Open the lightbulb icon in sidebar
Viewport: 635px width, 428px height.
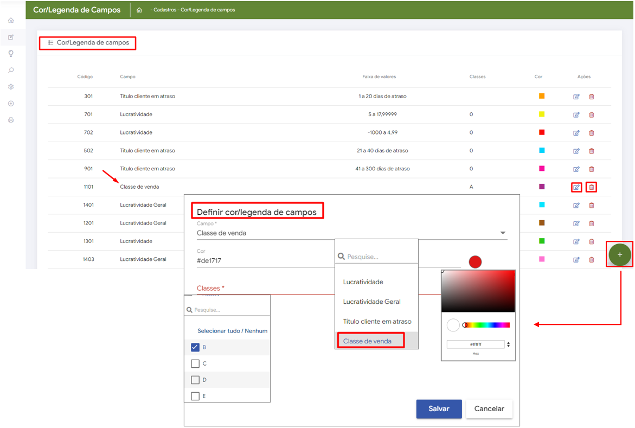point(11,54)
